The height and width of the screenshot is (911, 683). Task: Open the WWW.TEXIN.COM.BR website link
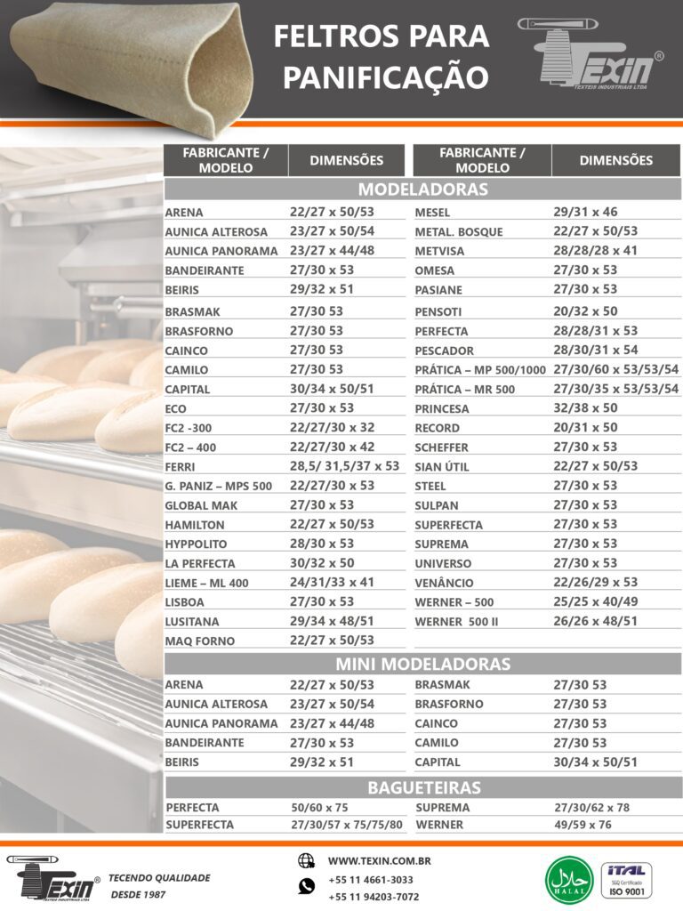click(x=380, y=861)
